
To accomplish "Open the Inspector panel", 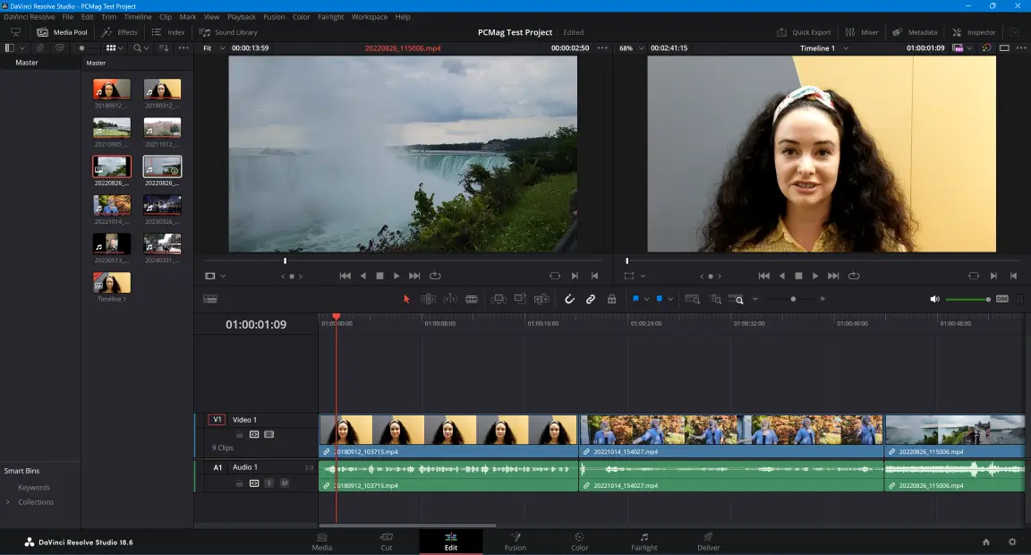I will point(974,31).
